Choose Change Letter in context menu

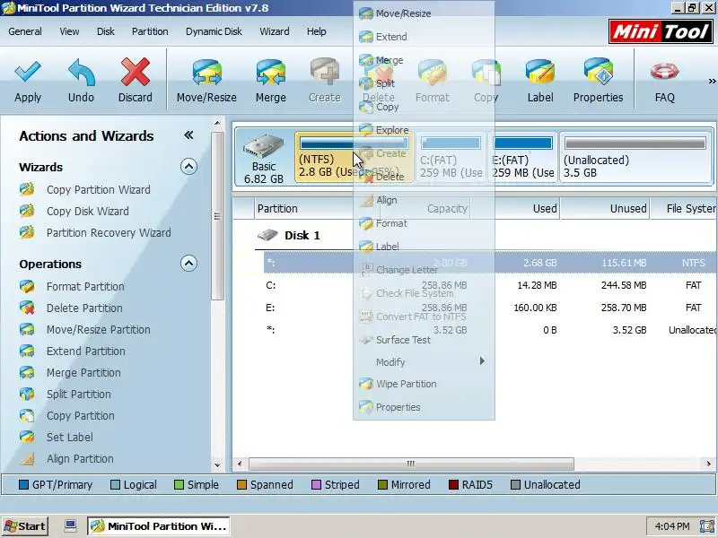pos(424,270)
